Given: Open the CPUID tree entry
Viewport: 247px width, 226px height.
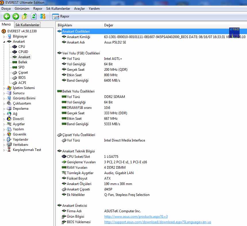Looking at the screenshot, I should tap(23, 52).
